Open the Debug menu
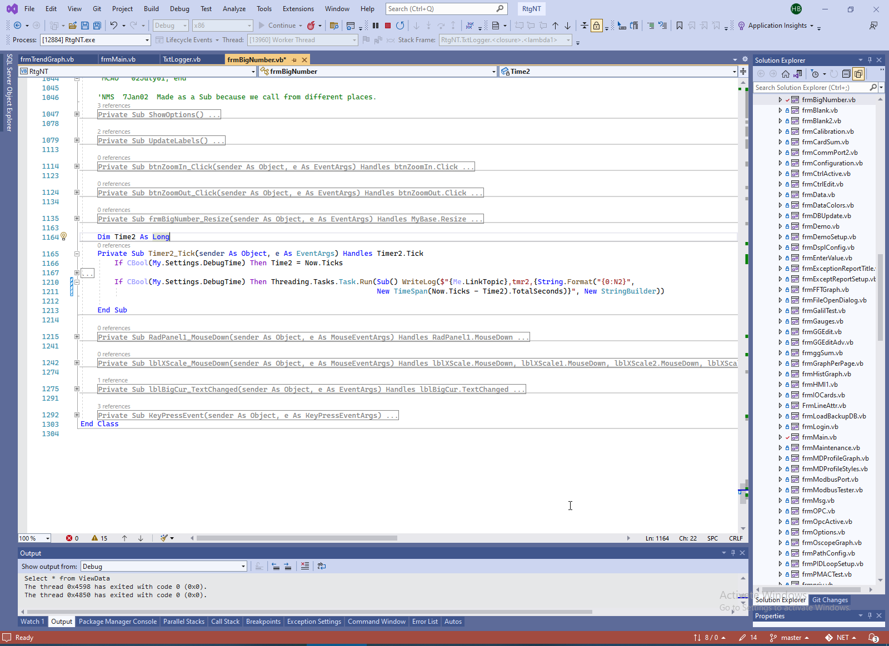The height and width of the screenshot is (646, 889). tap(179, 9)
